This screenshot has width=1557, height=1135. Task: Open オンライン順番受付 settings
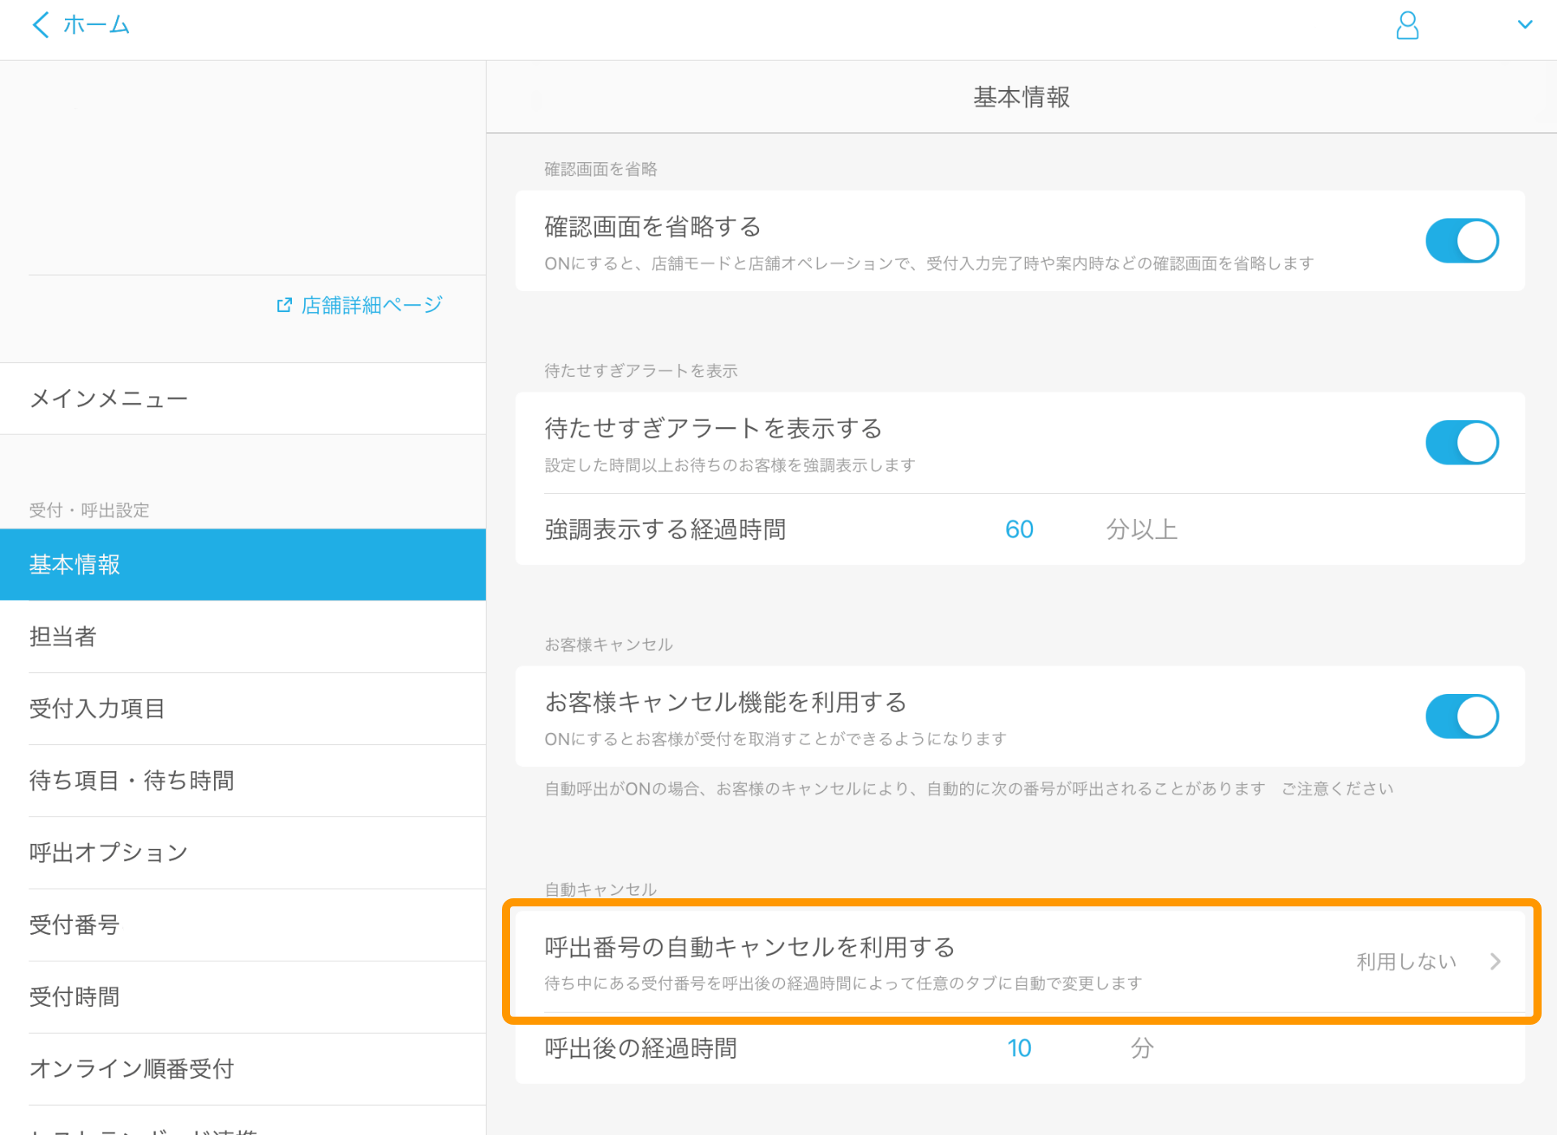click(x=131, y=1069)
